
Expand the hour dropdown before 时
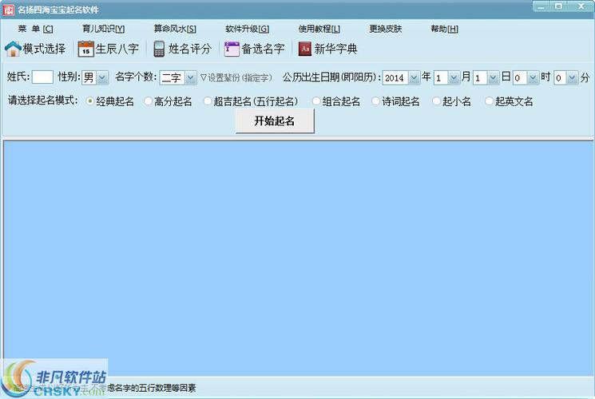click(526, 77)
